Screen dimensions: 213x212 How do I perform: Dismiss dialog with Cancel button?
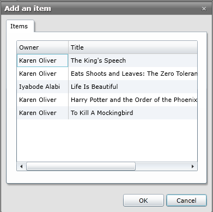tap(186, 201)
